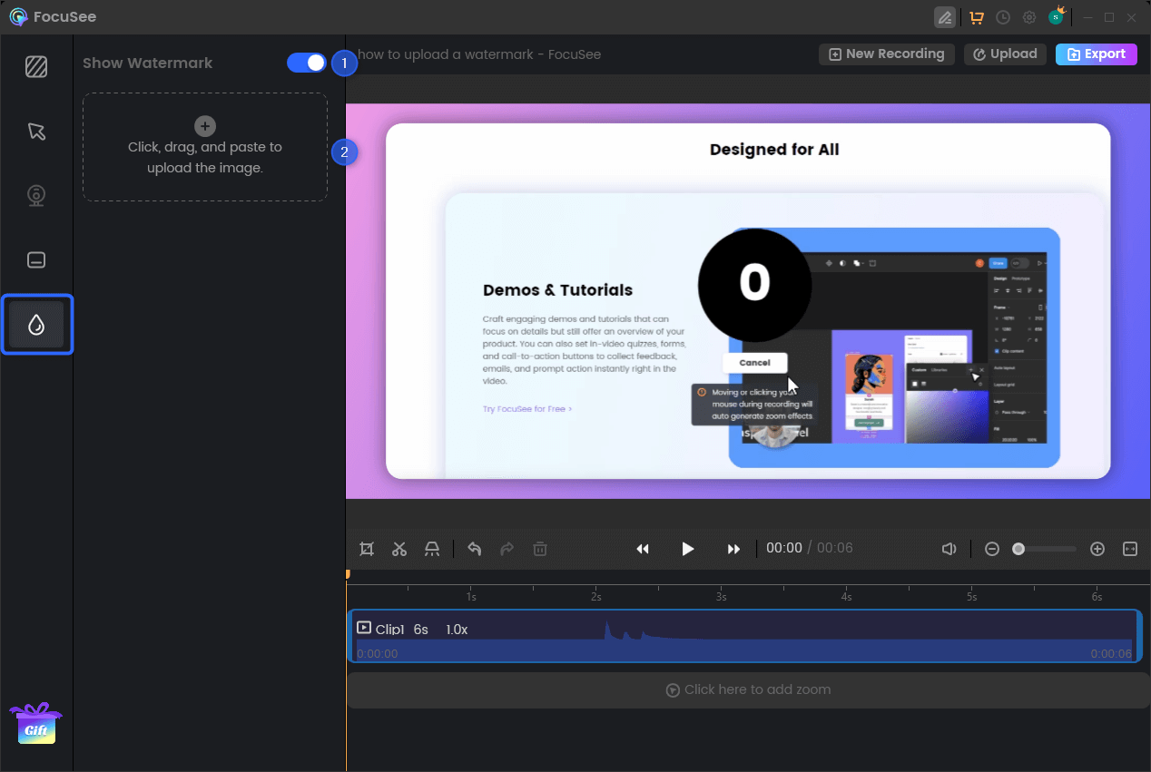The width and height of the screenshot is (1151, 772).
Task: Delete the selected clip with trash icon
Action: [540, 549]
